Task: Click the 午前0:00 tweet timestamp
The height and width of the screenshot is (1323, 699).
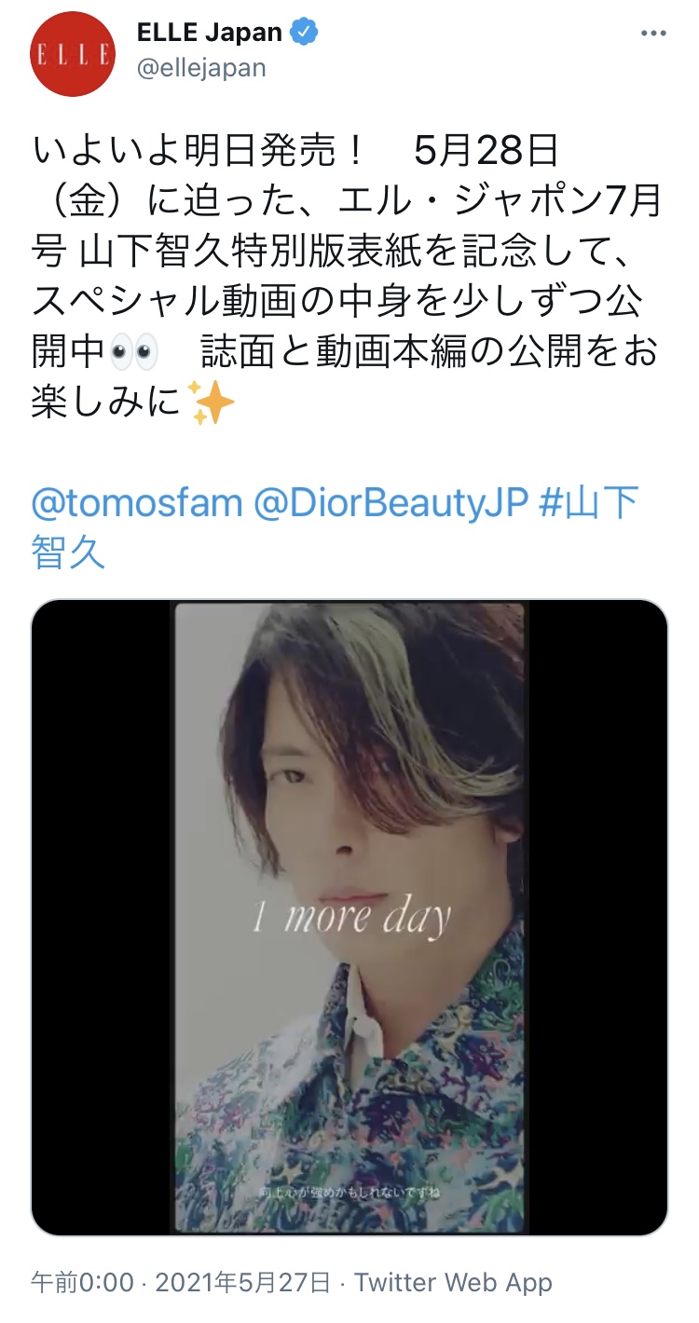Action: pos(82,1283)
